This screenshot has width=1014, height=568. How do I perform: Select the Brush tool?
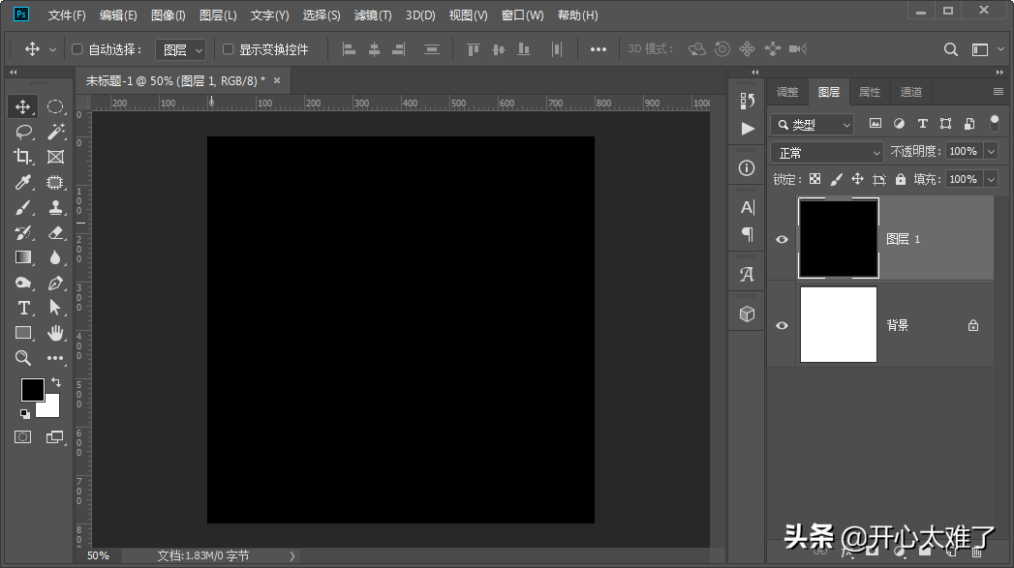pyautogui.click(x=22, y=207)
